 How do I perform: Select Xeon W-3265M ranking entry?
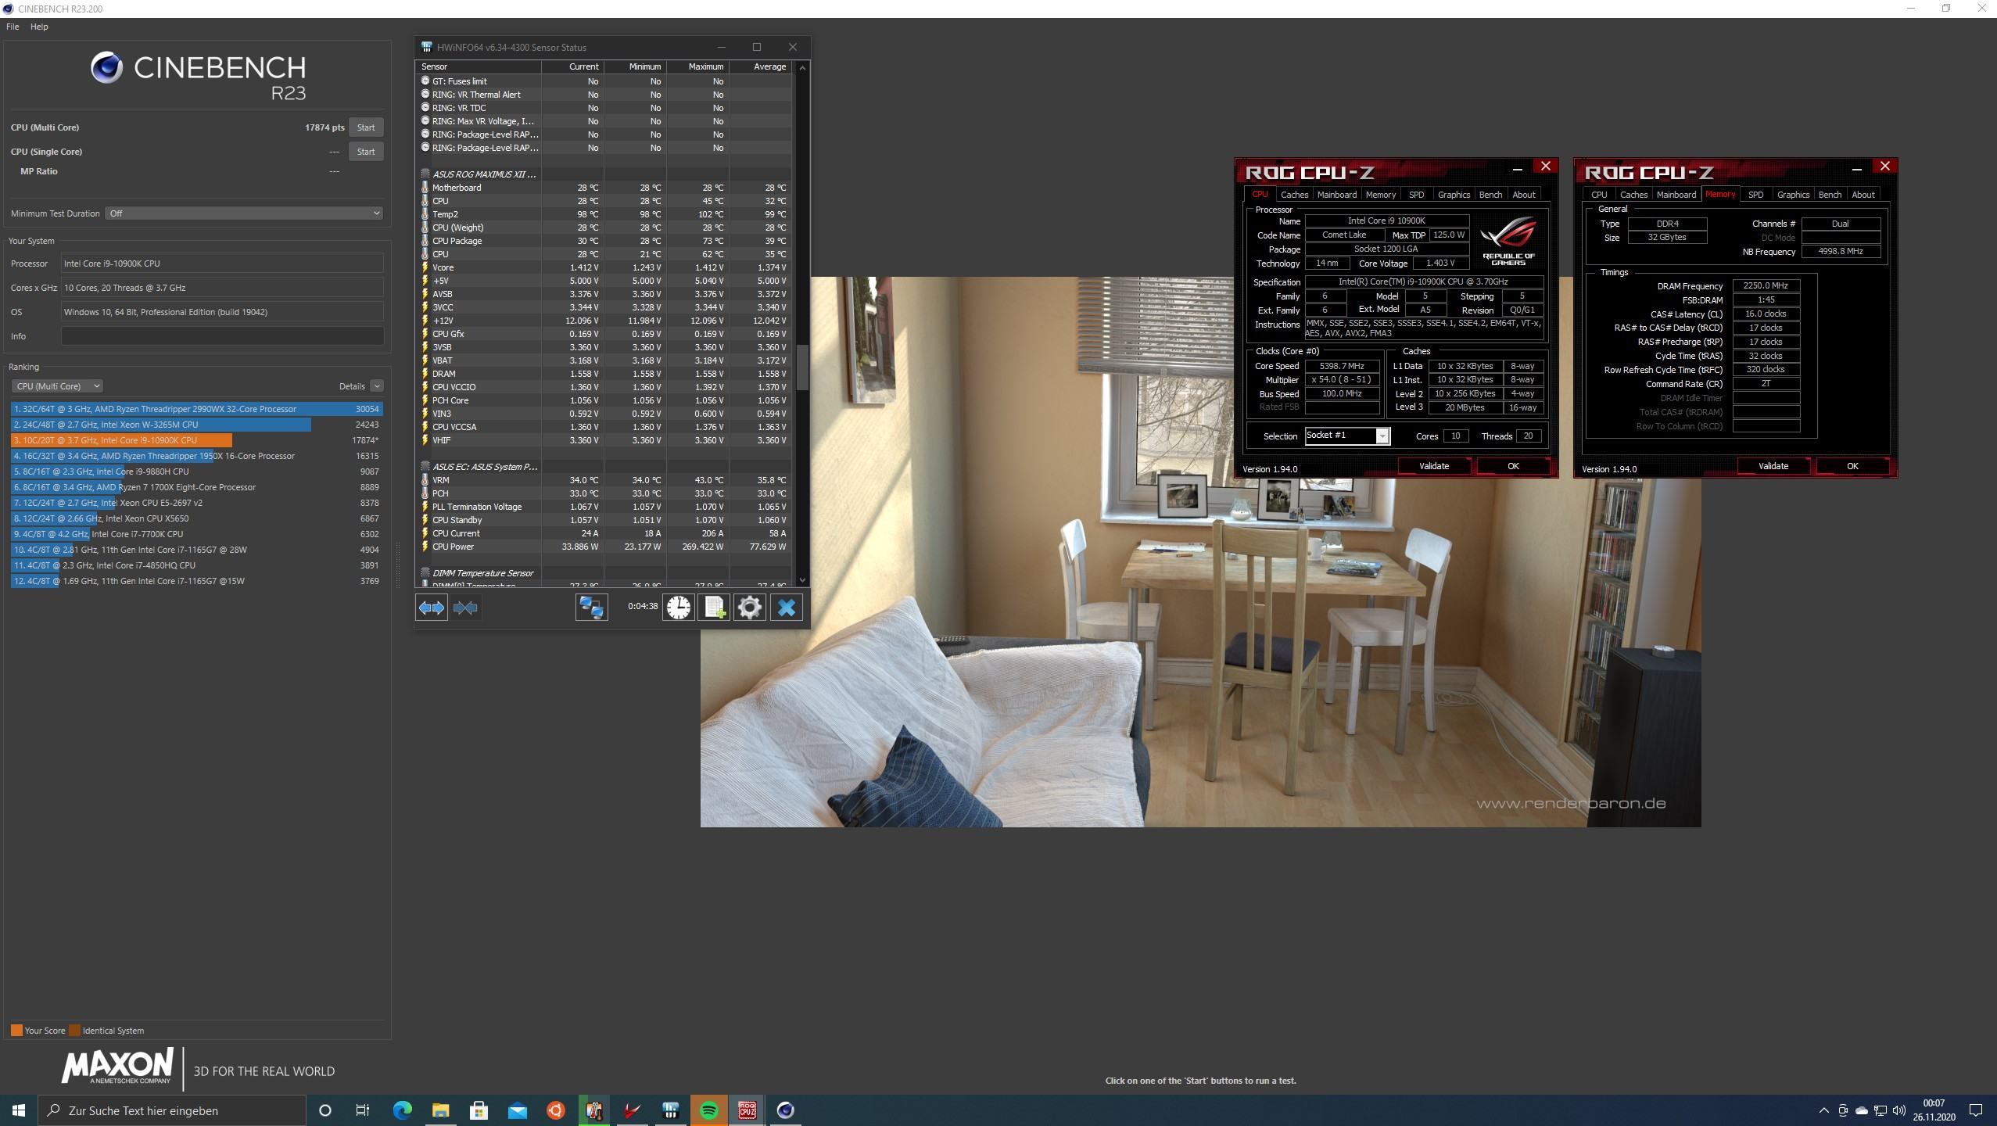click(196, 425)
